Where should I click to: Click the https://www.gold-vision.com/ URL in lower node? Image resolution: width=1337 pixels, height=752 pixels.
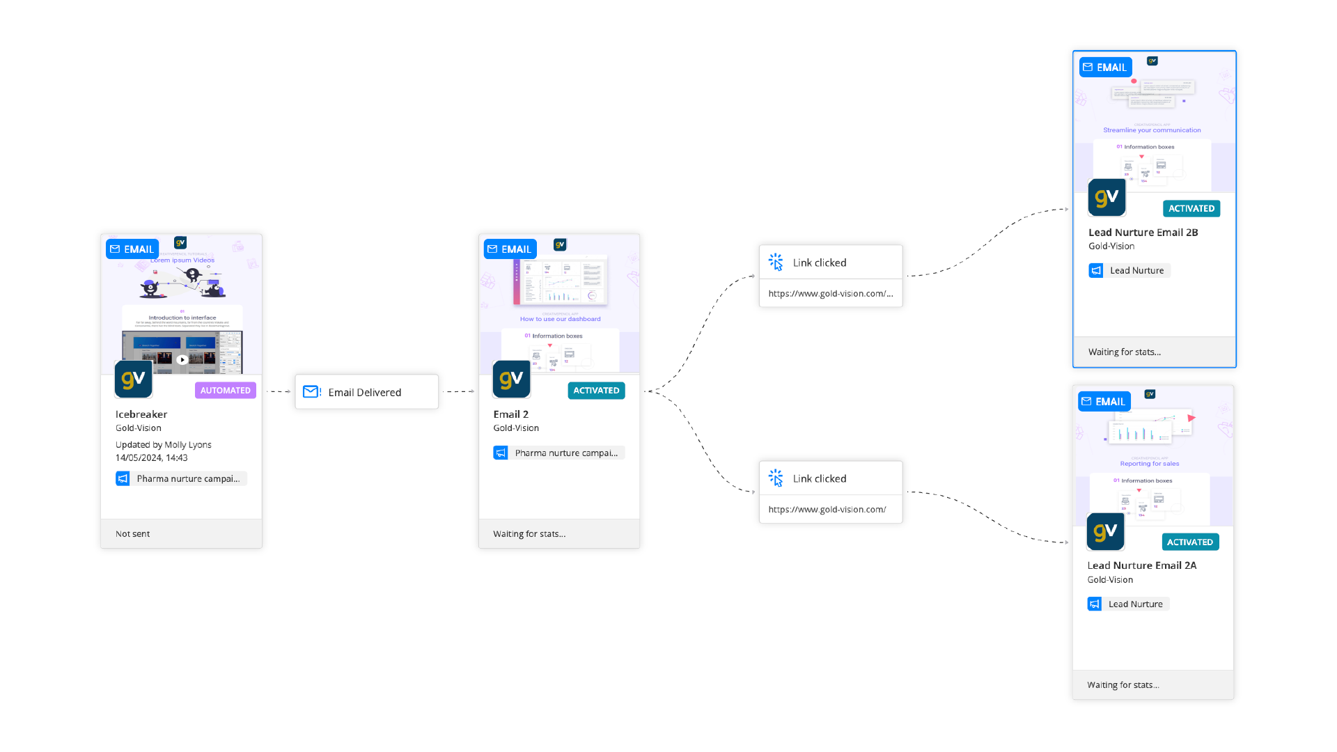(x=827, y=509)
